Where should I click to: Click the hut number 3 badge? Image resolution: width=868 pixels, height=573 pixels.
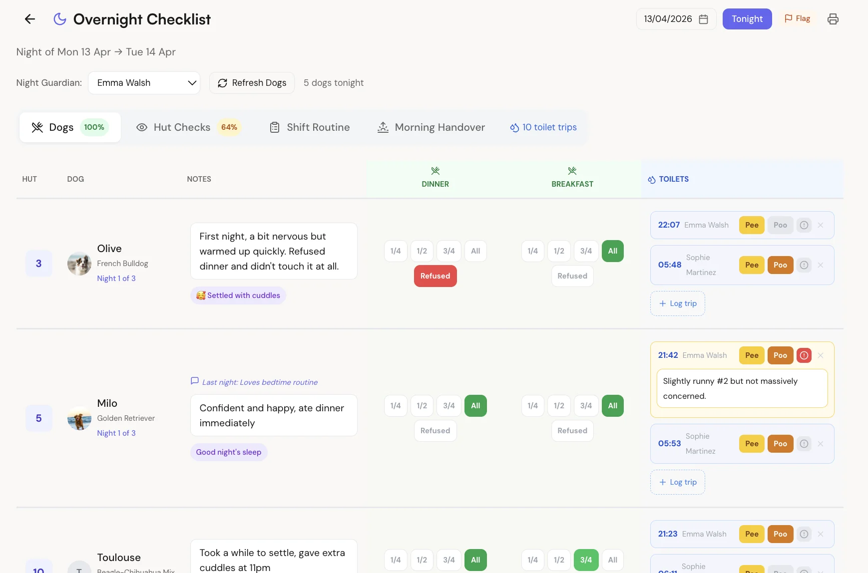tap(39, 264)
